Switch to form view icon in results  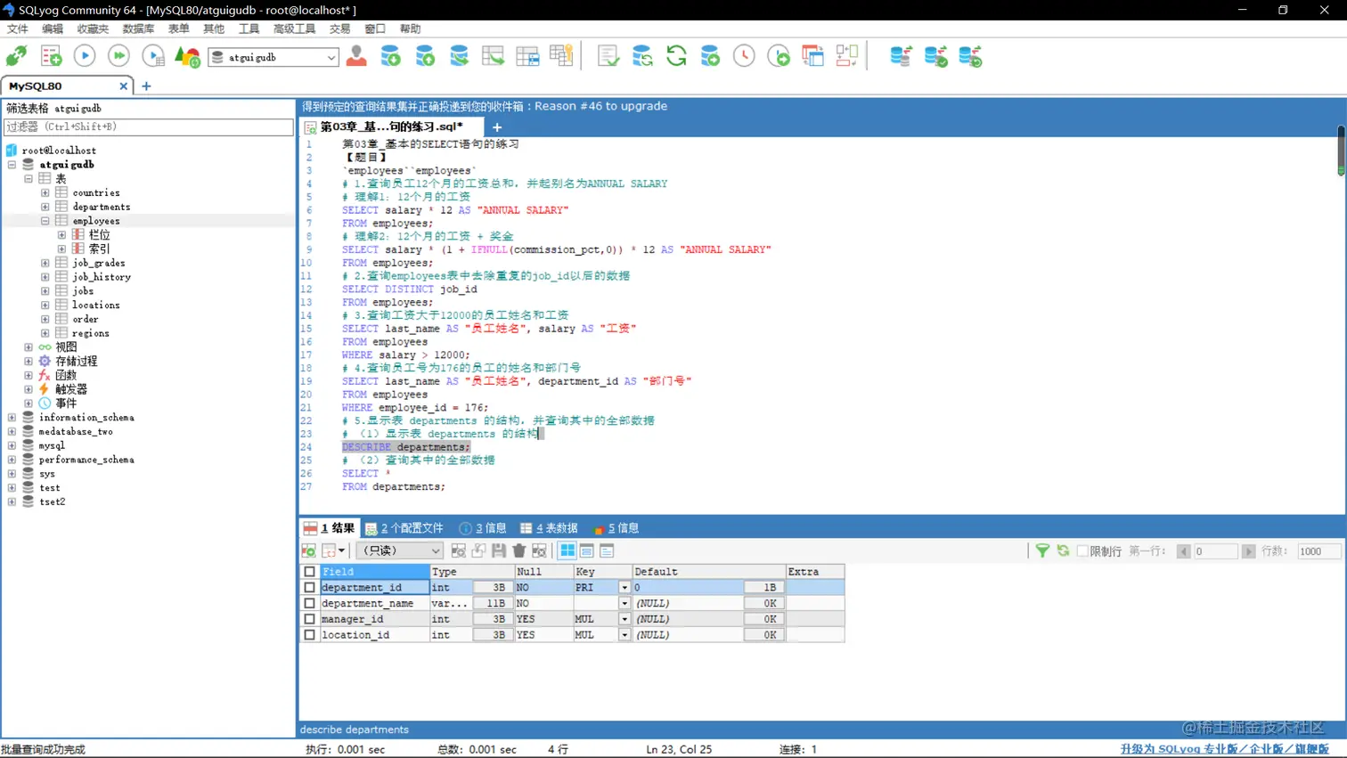[x=587, y=550]
